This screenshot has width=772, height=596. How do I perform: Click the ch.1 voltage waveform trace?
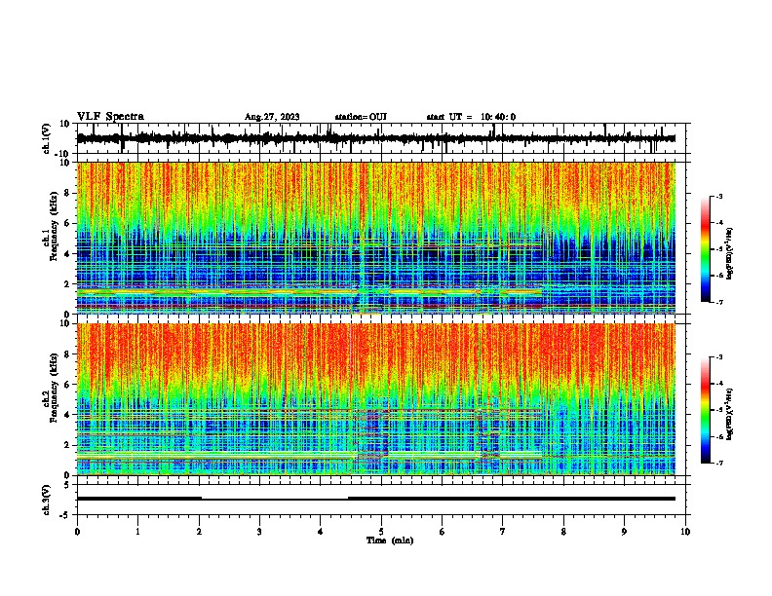[x=376, y=138]
